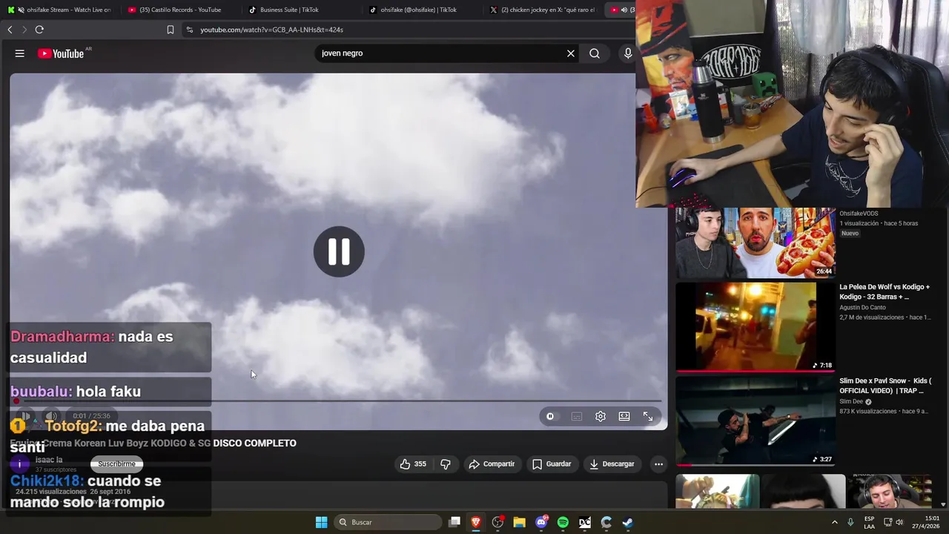This screenshot has height=534, width=949.
Task: Click the system tray microphone icon
Action: 850,522
